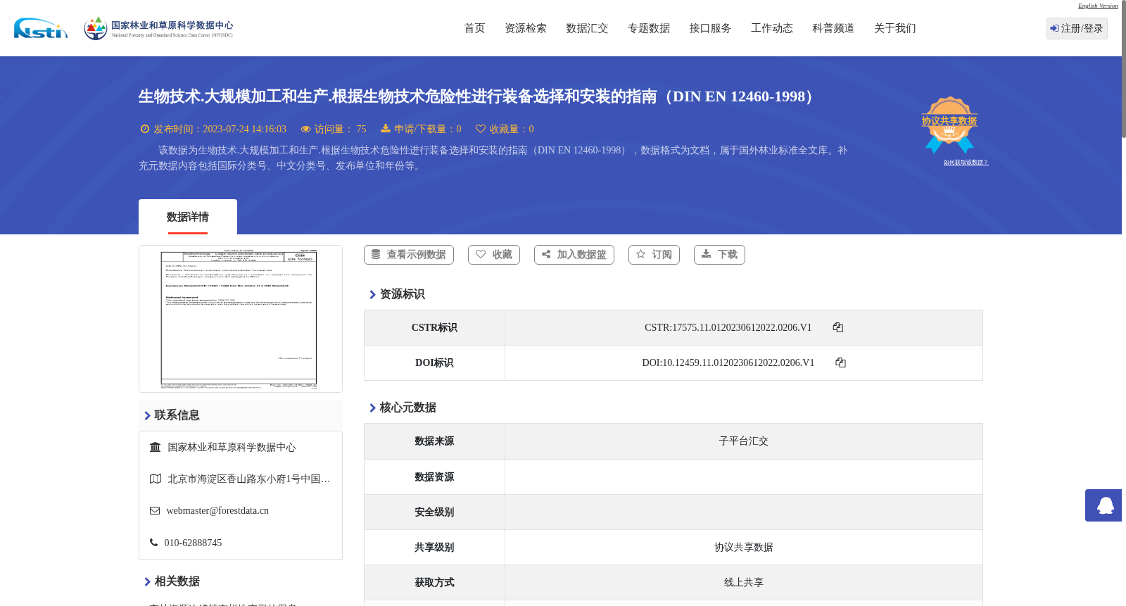Click the 协议共享数据 cell in 共享级别 row

(x=744, y=547)
